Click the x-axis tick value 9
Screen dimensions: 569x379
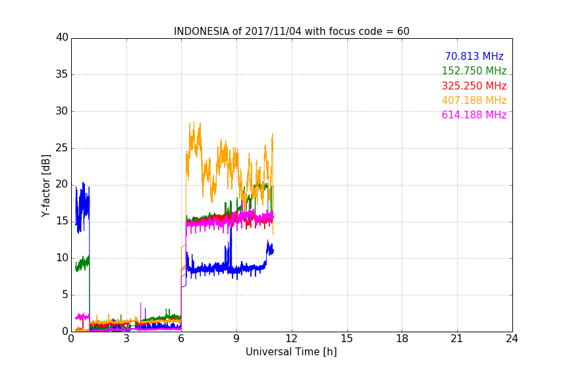236,339
